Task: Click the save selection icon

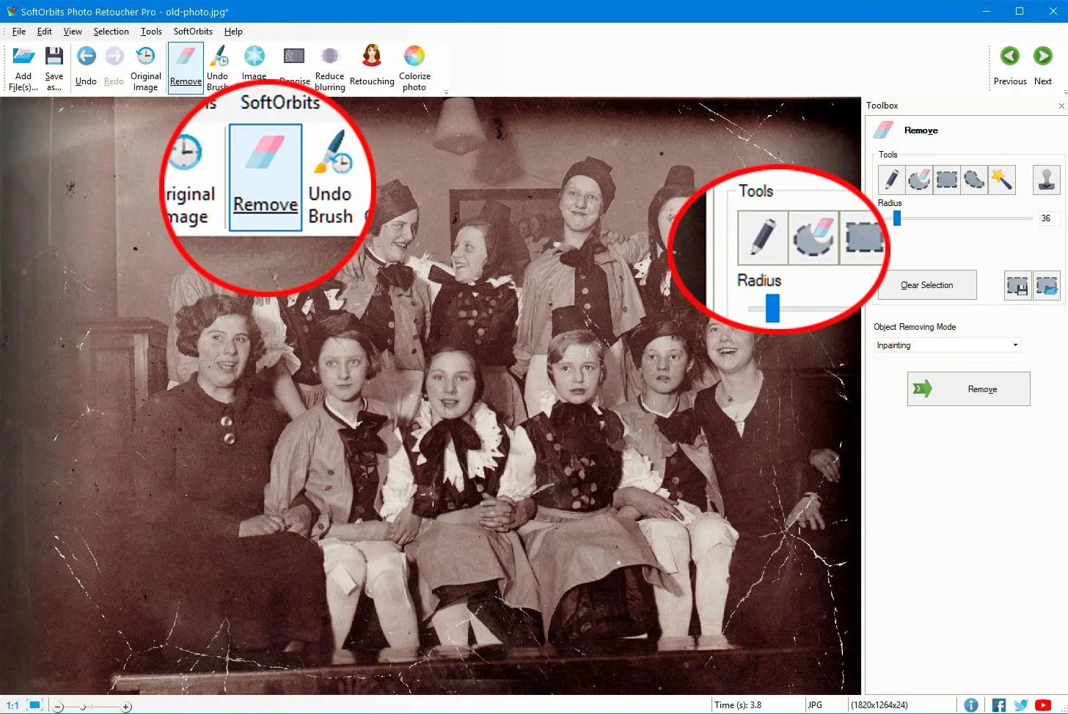Action: point(1017,286)
